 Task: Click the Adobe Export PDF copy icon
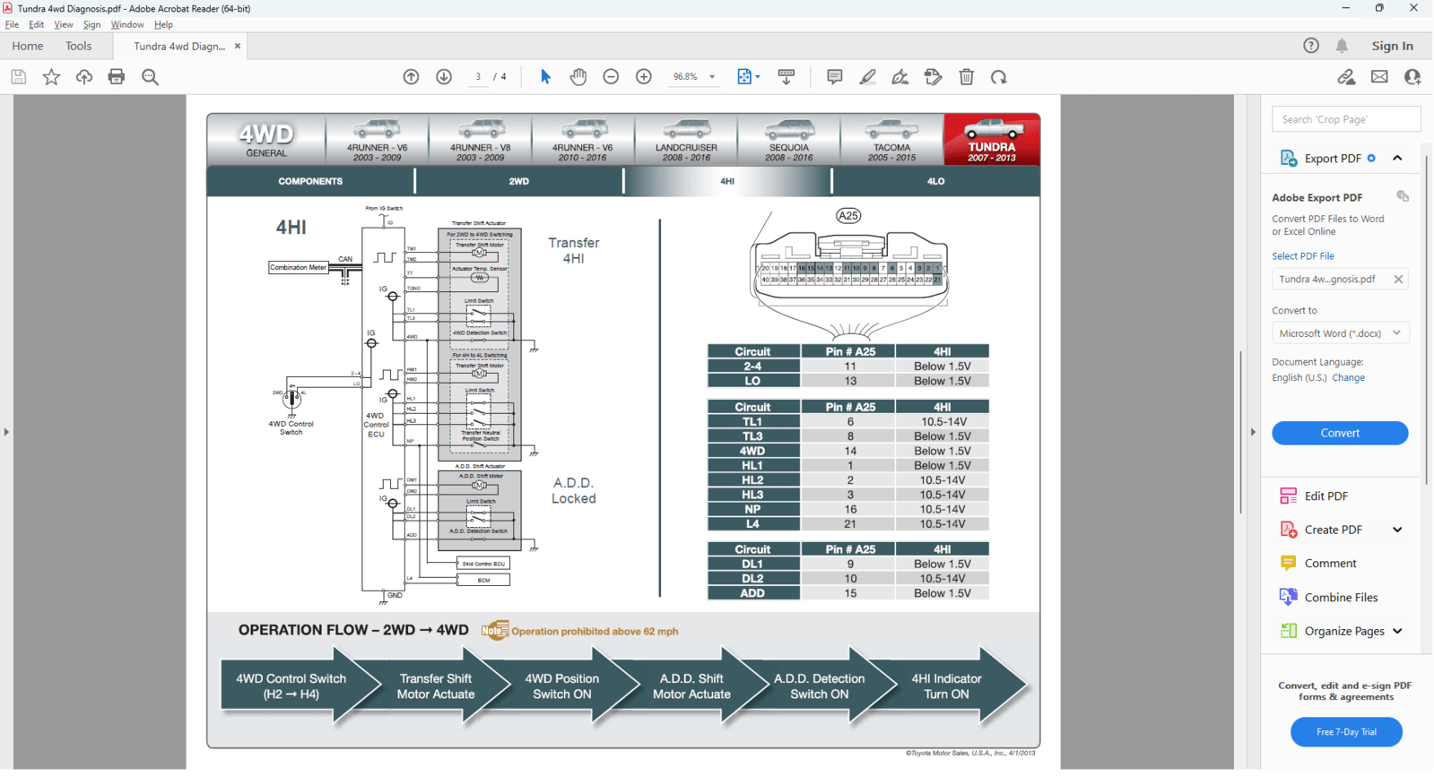(x=1403, y=196)
